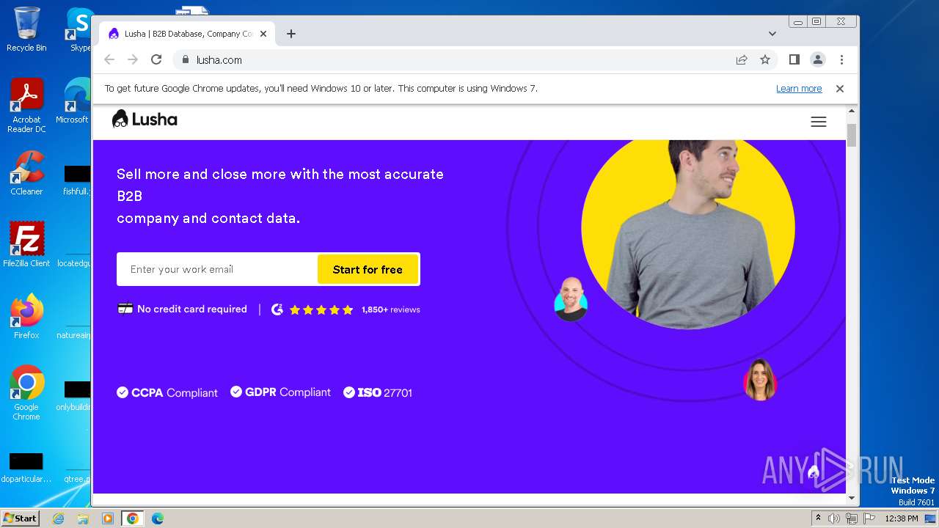Image resolution: width=939 pixels, height=528 pixels.
Task: Expand the tab search dropdown arrow
Action: coord(772,34)
